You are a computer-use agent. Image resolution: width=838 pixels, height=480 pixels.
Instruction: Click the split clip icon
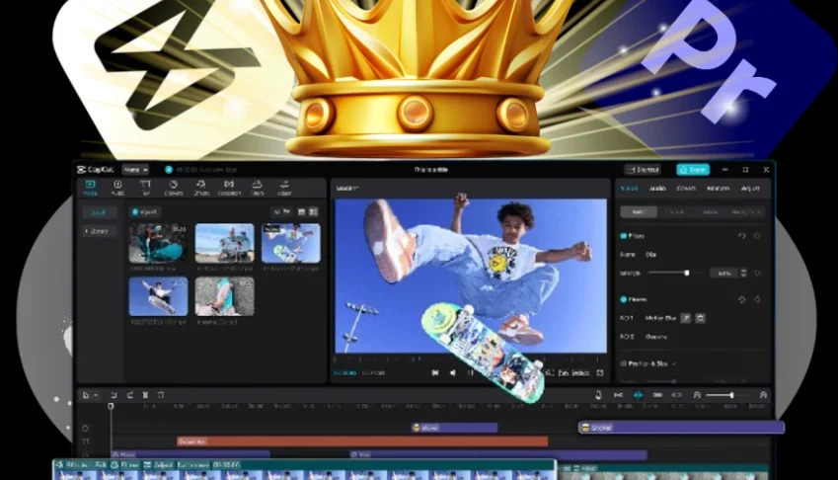click(x=145, y=395)
